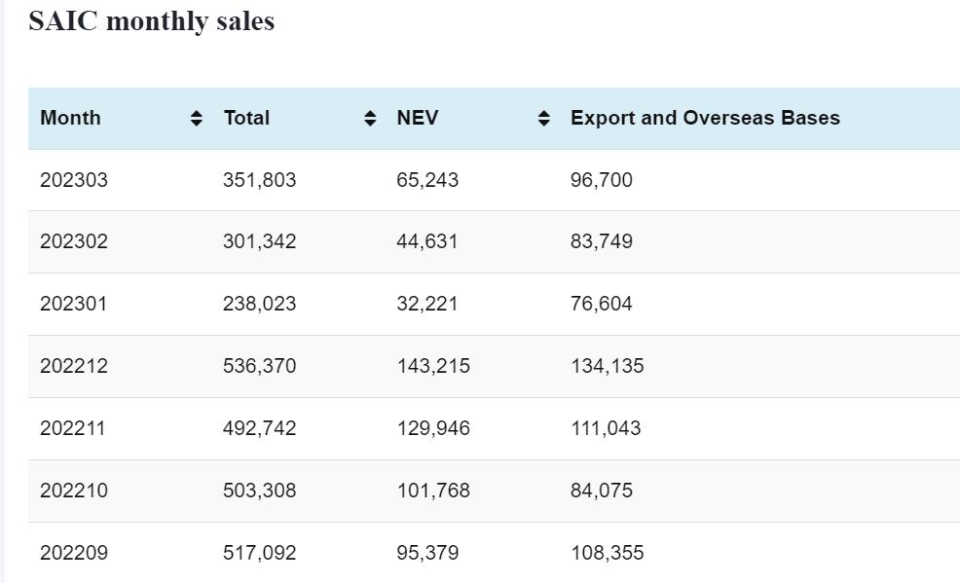Click Export and Overseas Bases header
The height and width of the screenshot is (583, 960).
pos(705,118)
